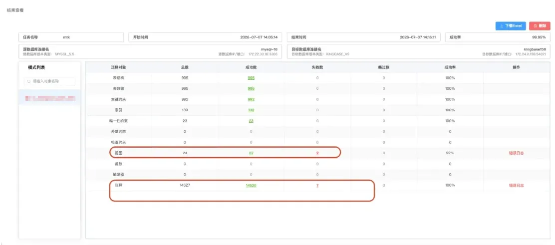Open 主键约束 success count 992 link
Image resolution: width=555 pixels, height=245 pixels.
click(251, 99)
